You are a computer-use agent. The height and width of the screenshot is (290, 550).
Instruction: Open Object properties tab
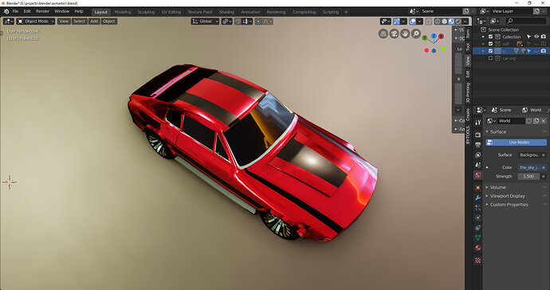click(x=477, y=187)
